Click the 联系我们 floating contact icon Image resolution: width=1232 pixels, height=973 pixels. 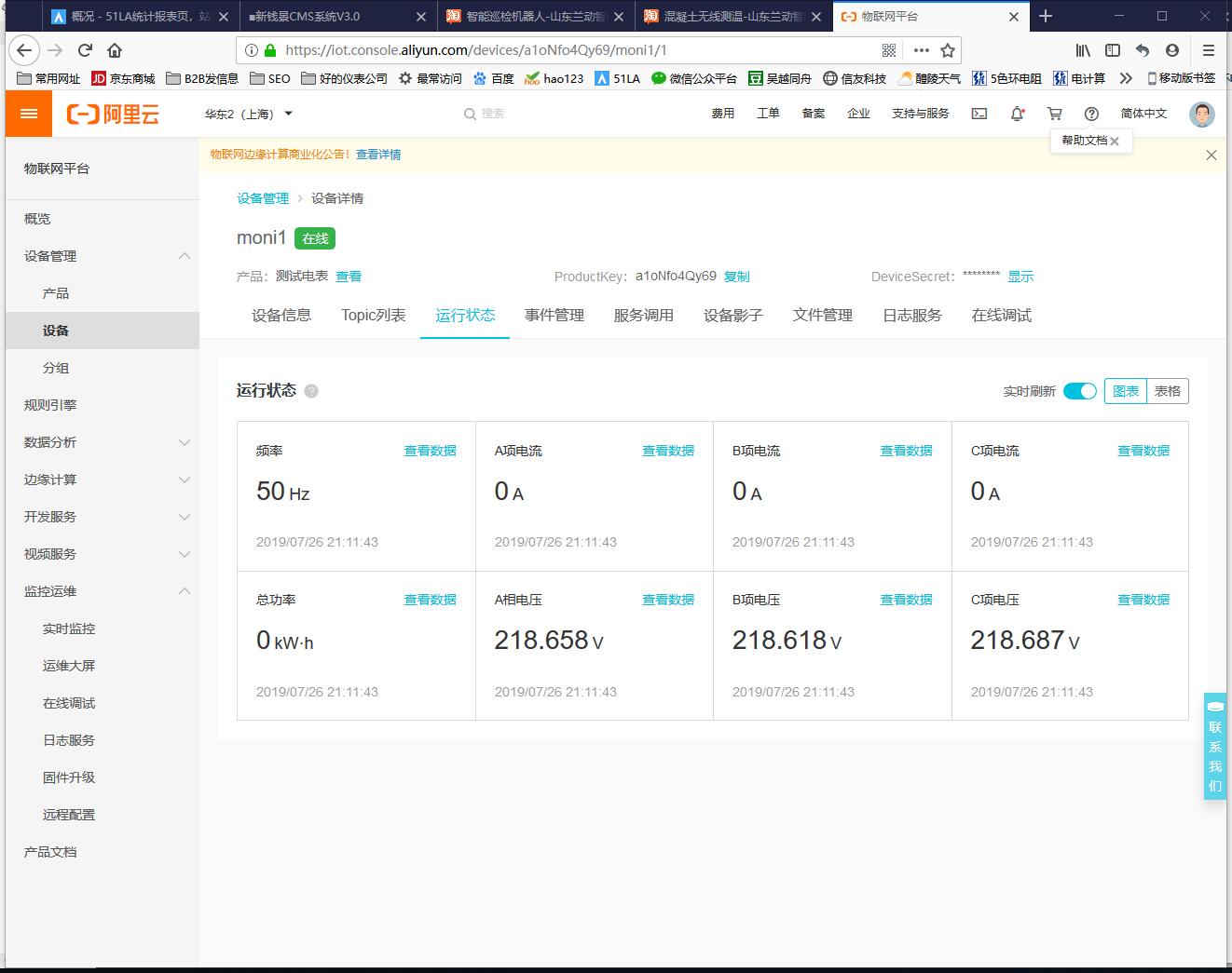pyautogui.click(x=1214, y=745)
